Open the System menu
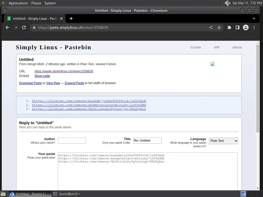Screen dimensions: 263x197 (50, 3)
